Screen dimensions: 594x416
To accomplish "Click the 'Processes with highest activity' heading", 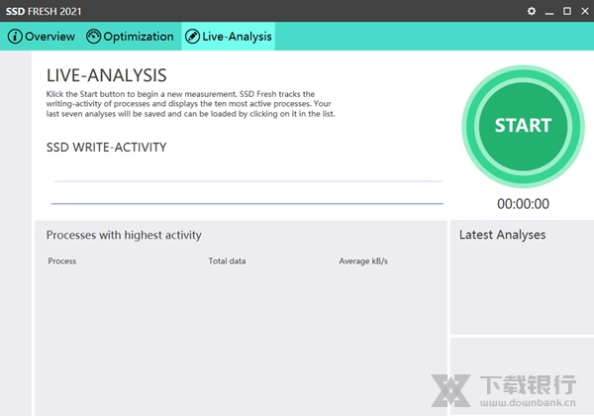I will click(124, 236).
